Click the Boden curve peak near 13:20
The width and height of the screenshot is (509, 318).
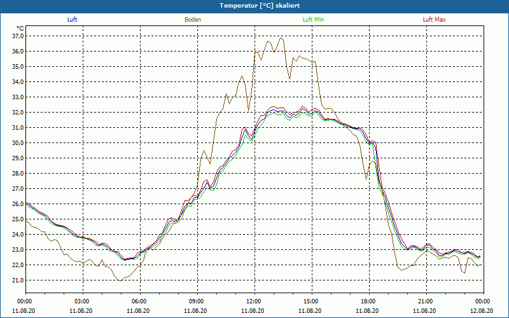pyautogui.click(x=281, y=38)
